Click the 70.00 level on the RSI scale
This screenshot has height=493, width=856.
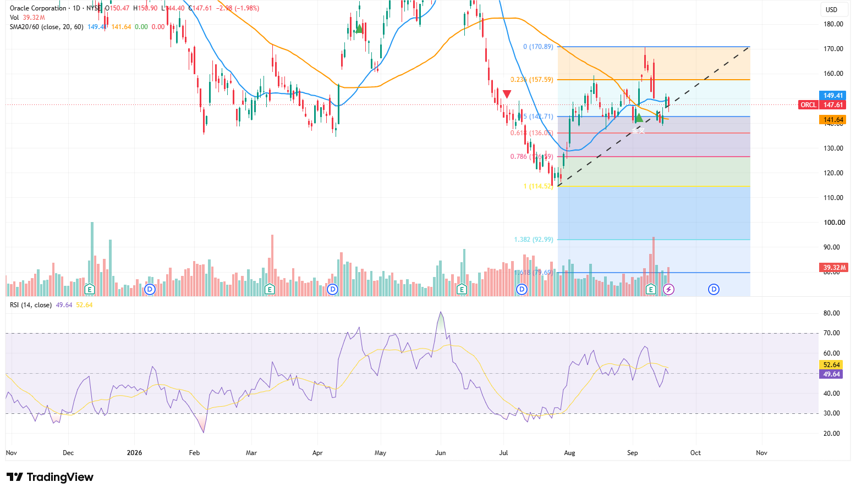831,333
